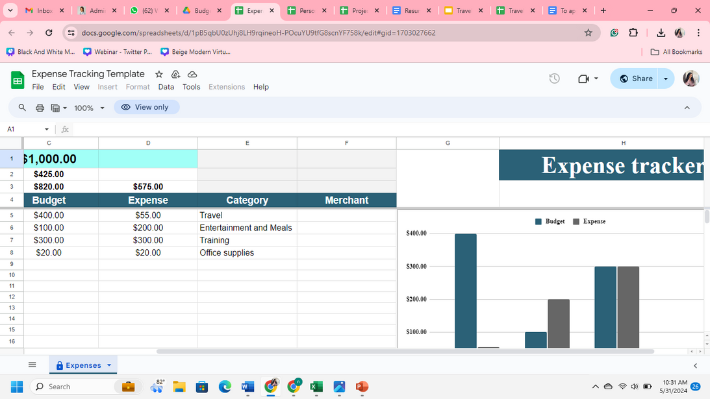Screen dimensions: 710x399
Task: Expand the Share button dropdown arrow
Action: click(665, 79)
